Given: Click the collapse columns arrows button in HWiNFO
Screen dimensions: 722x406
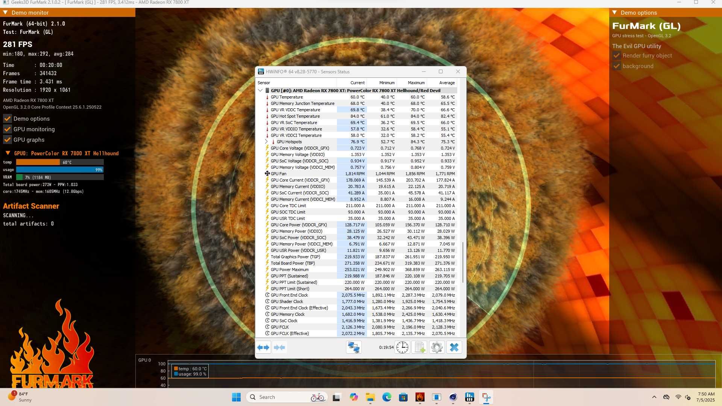Looking at the screenshot, I should point(279,347).
